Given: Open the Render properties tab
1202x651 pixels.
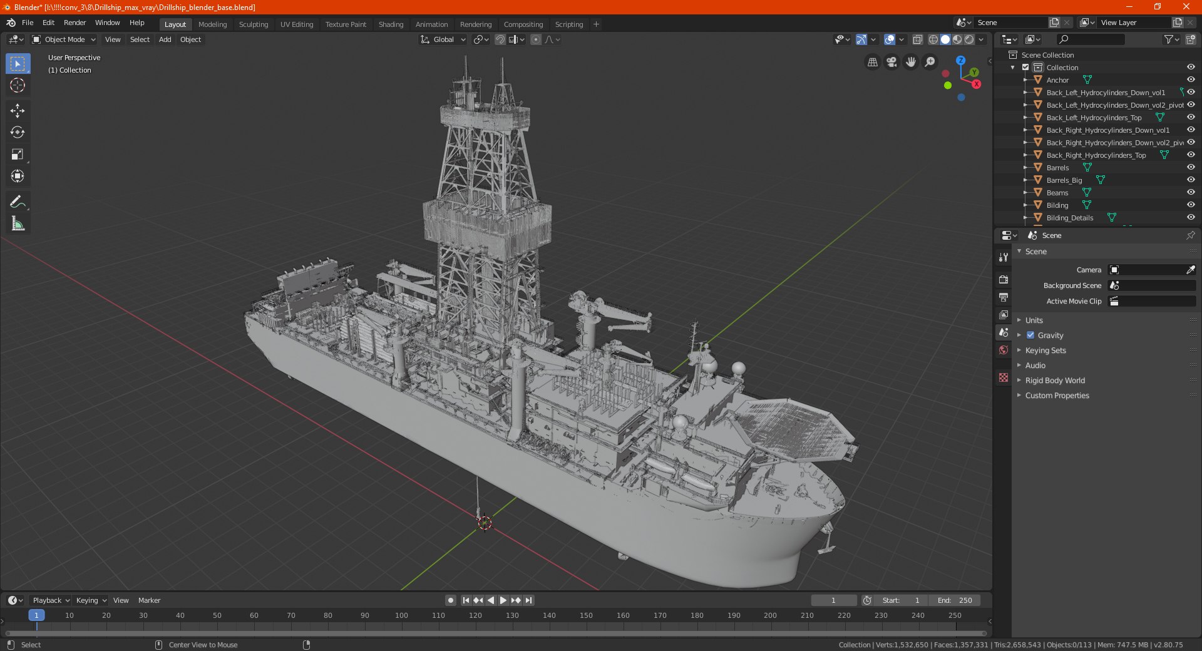Looking at the screenshot, I should tap(1004, 279).
